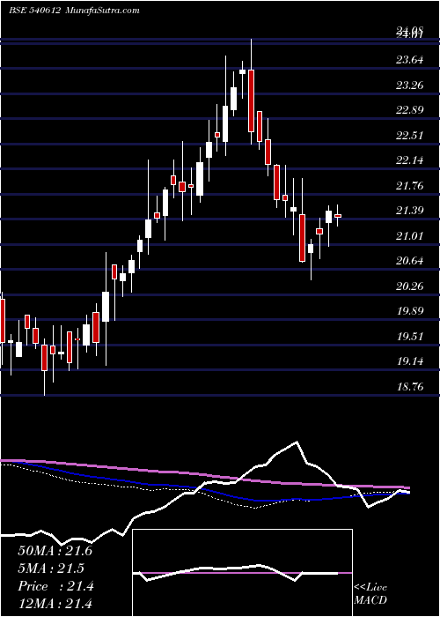
Task: Click the MACD inset chart panel
Action: 242,573
